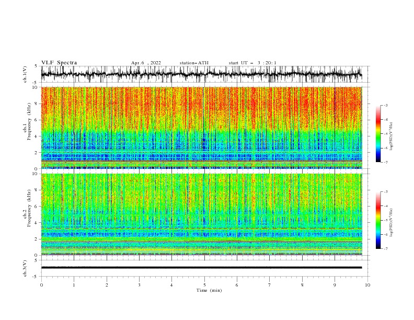Click the "7" tick on Time axis

pos(270,285)
